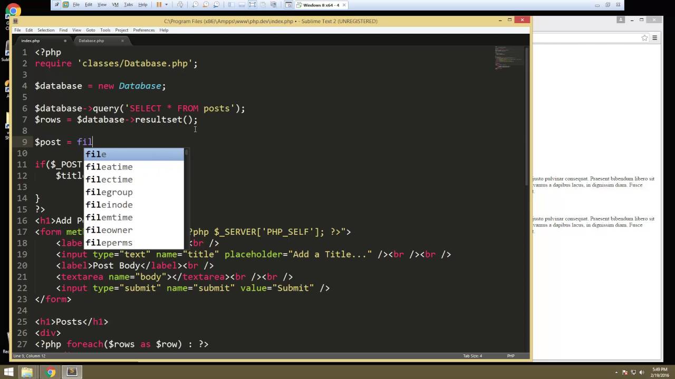
Task: Choose 'filegroup' autocomplete suggestion
Action: pyautogui.click(x=134, y=192)
